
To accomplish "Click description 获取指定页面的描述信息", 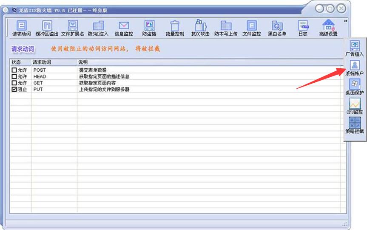I will coord(104,76).
